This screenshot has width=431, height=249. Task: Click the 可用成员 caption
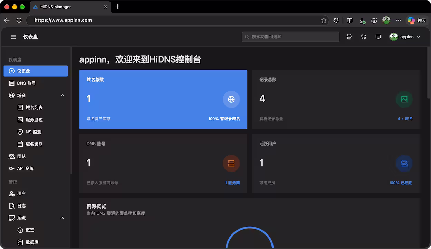pos(267,183)
